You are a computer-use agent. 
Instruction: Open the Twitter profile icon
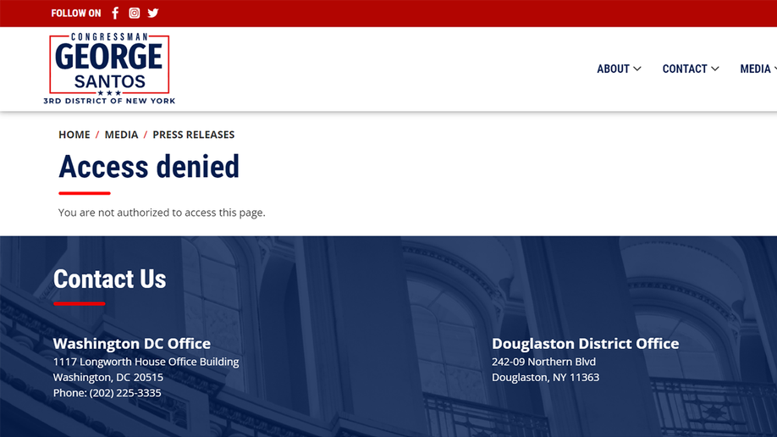(x=153, y=14)
